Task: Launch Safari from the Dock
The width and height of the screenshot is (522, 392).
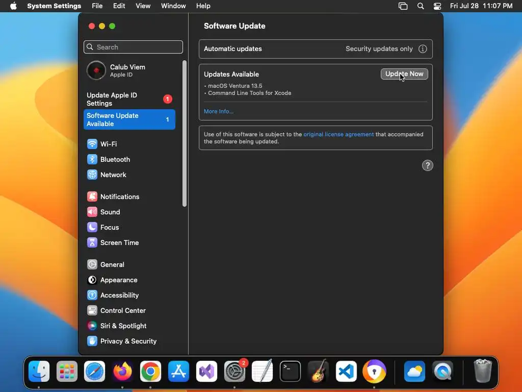Action: click(94, 371)
